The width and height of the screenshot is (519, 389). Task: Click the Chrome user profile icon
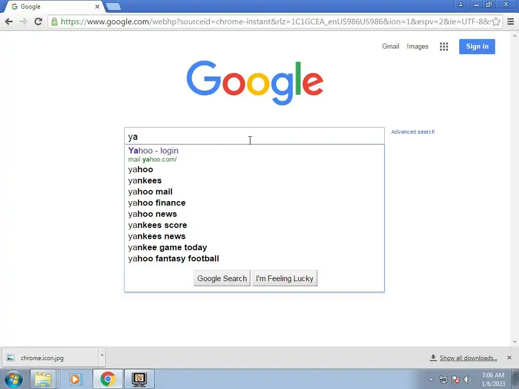point(460,4)
